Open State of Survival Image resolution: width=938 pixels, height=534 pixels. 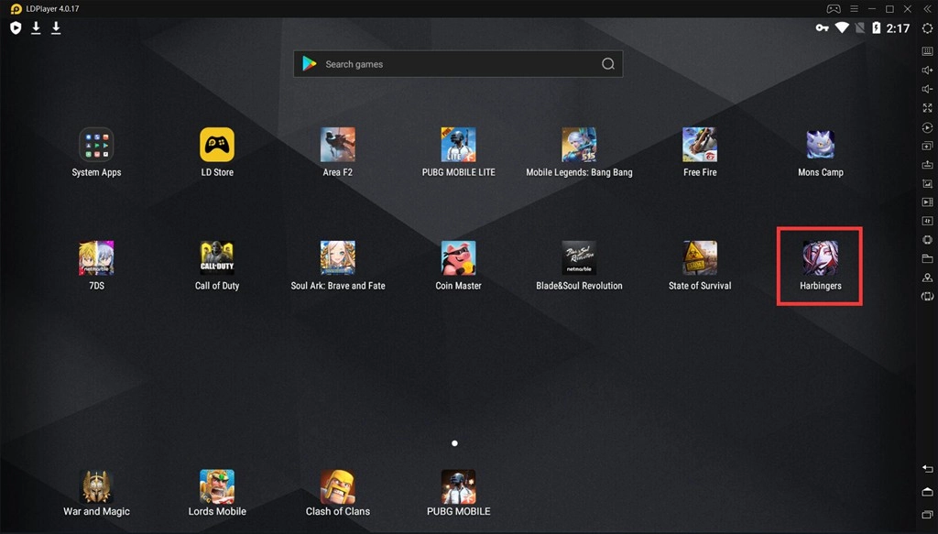coord(700,258)
